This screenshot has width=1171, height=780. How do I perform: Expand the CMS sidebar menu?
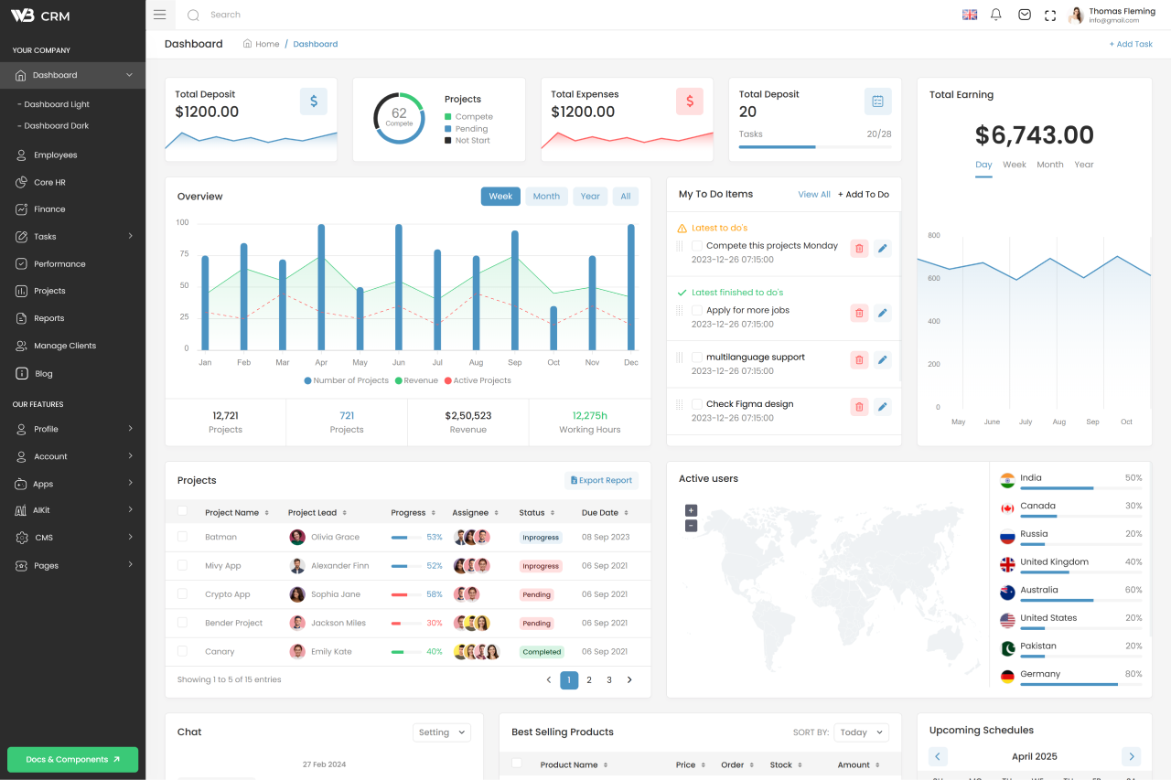tap(130, 537)
